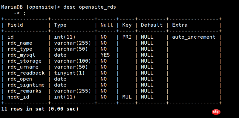The image size is (239, 118).
Task: Click the red php watermark logo
Action: [x=216, y=112]
